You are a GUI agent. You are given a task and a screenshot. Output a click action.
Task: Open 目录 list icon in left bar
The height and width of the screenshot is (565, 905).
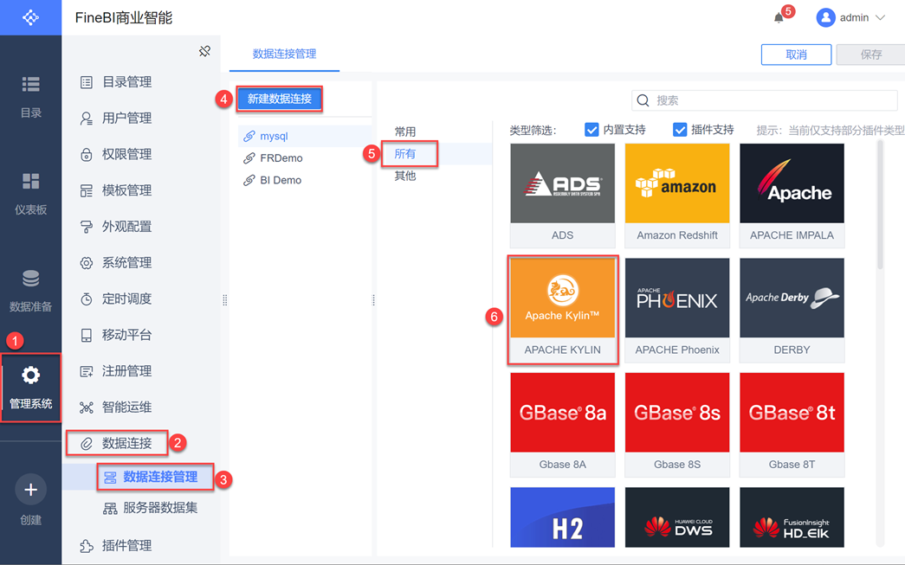[x=30, y=84]
